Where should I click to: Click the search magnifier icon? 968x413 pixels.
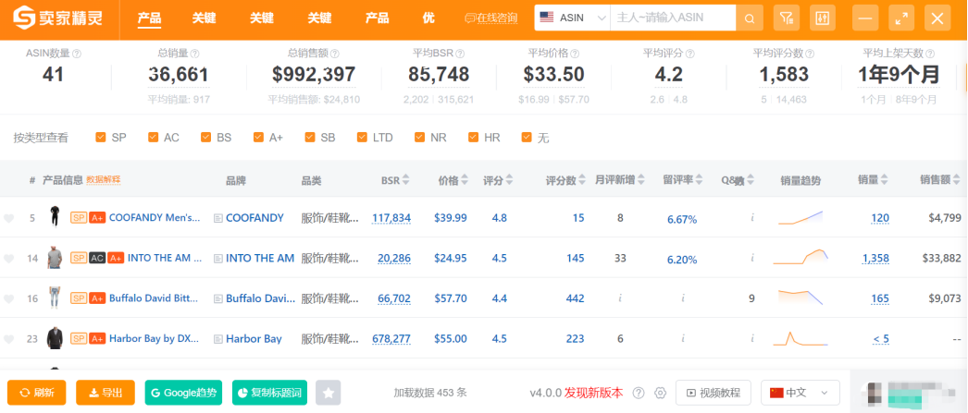[750, 18]
